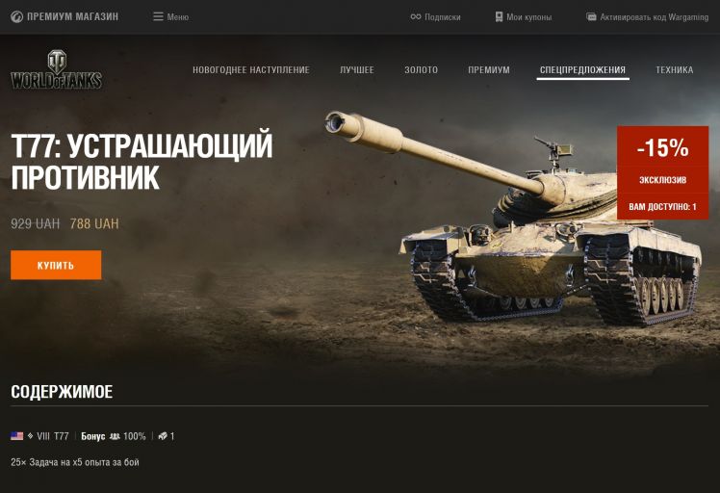Viewport: 720px width, 493px height.
Task: Click the World of Tanks logo
Action: point(57,69)
